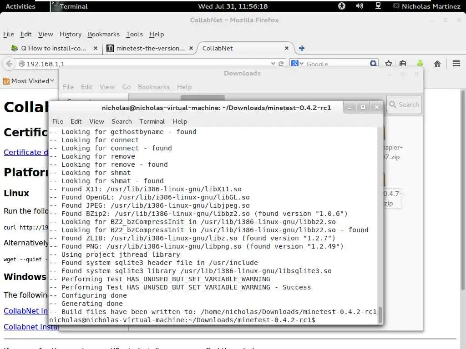The height and width of the screenshot is (349, 466).
Task: Open terminal Terminal menu
Action: 152,121
